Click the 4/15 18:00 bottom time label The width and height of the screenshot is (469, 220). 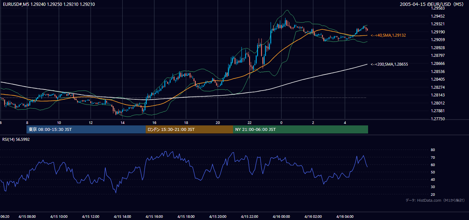pos(186,217)
